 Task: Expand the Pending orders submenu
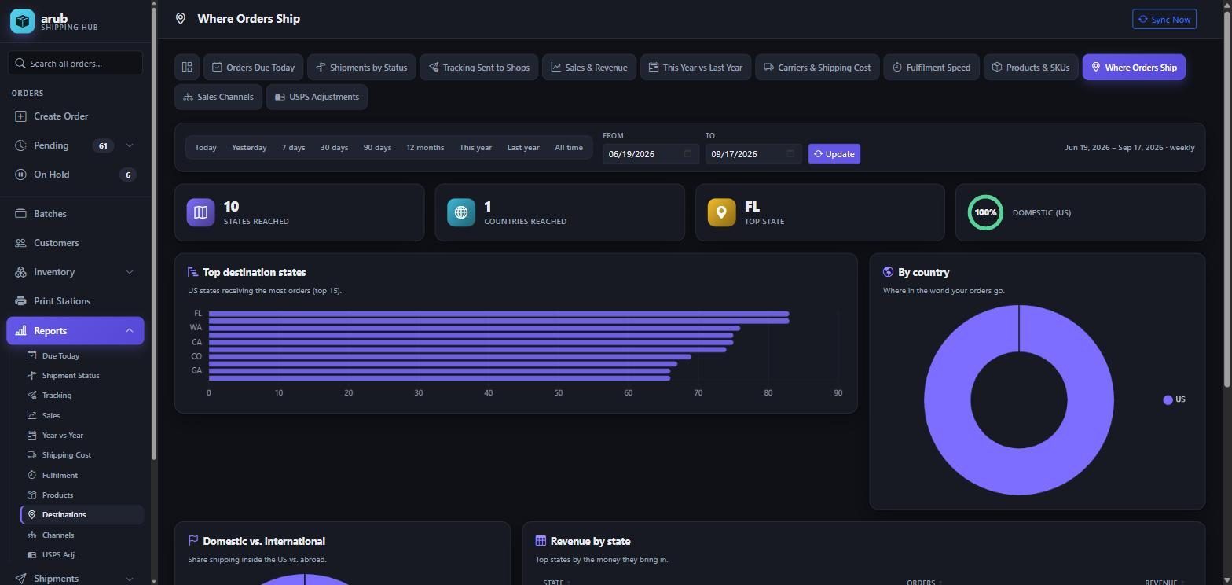point(130,145)
